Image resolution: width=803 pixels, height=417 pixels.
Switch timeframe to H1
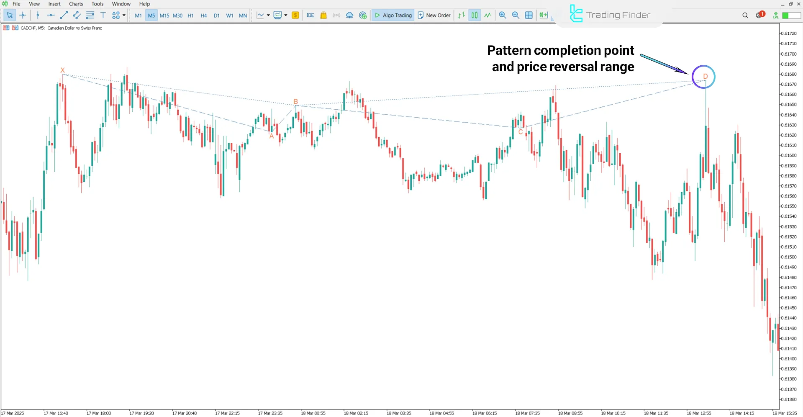point(190,15)
